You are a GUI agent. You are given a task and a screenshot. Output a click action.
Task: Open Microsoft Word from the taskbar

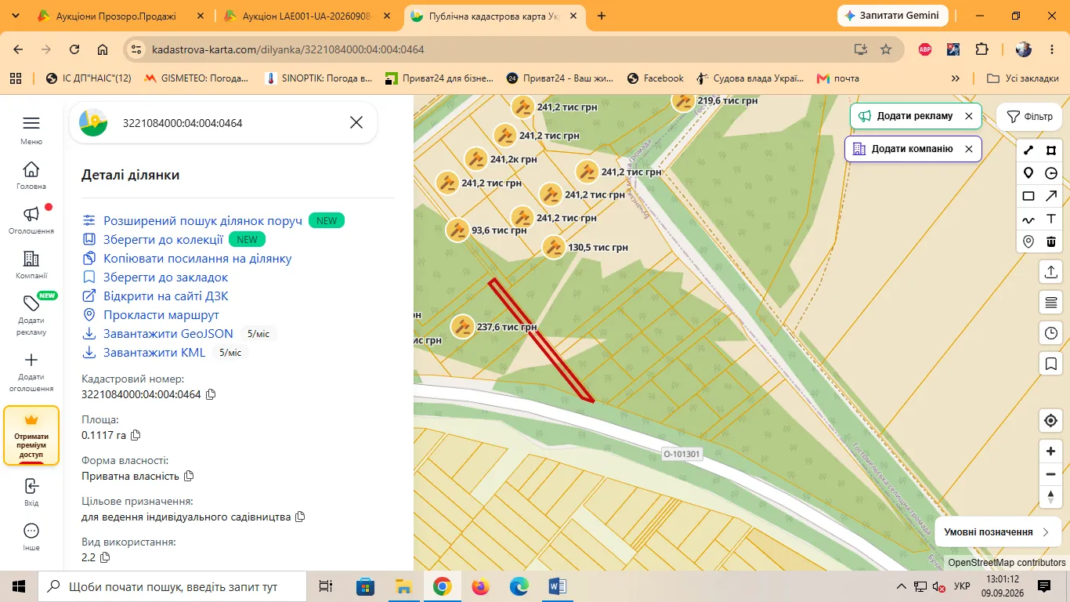557,586
